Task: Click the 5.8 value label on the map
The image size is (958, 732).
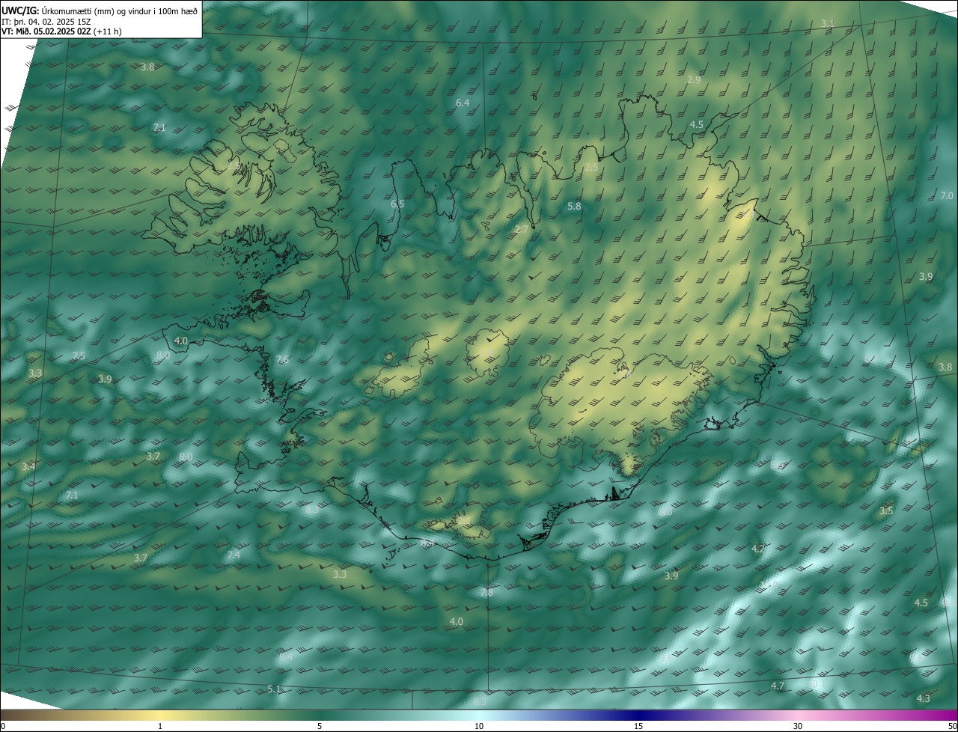Action: [x=574, y=206]
